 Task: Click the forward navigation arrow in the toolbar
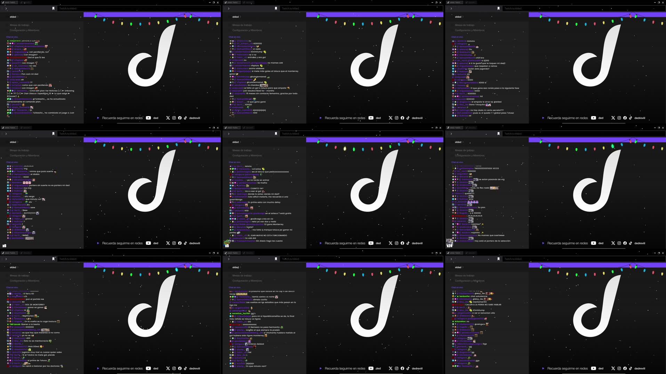6,8
